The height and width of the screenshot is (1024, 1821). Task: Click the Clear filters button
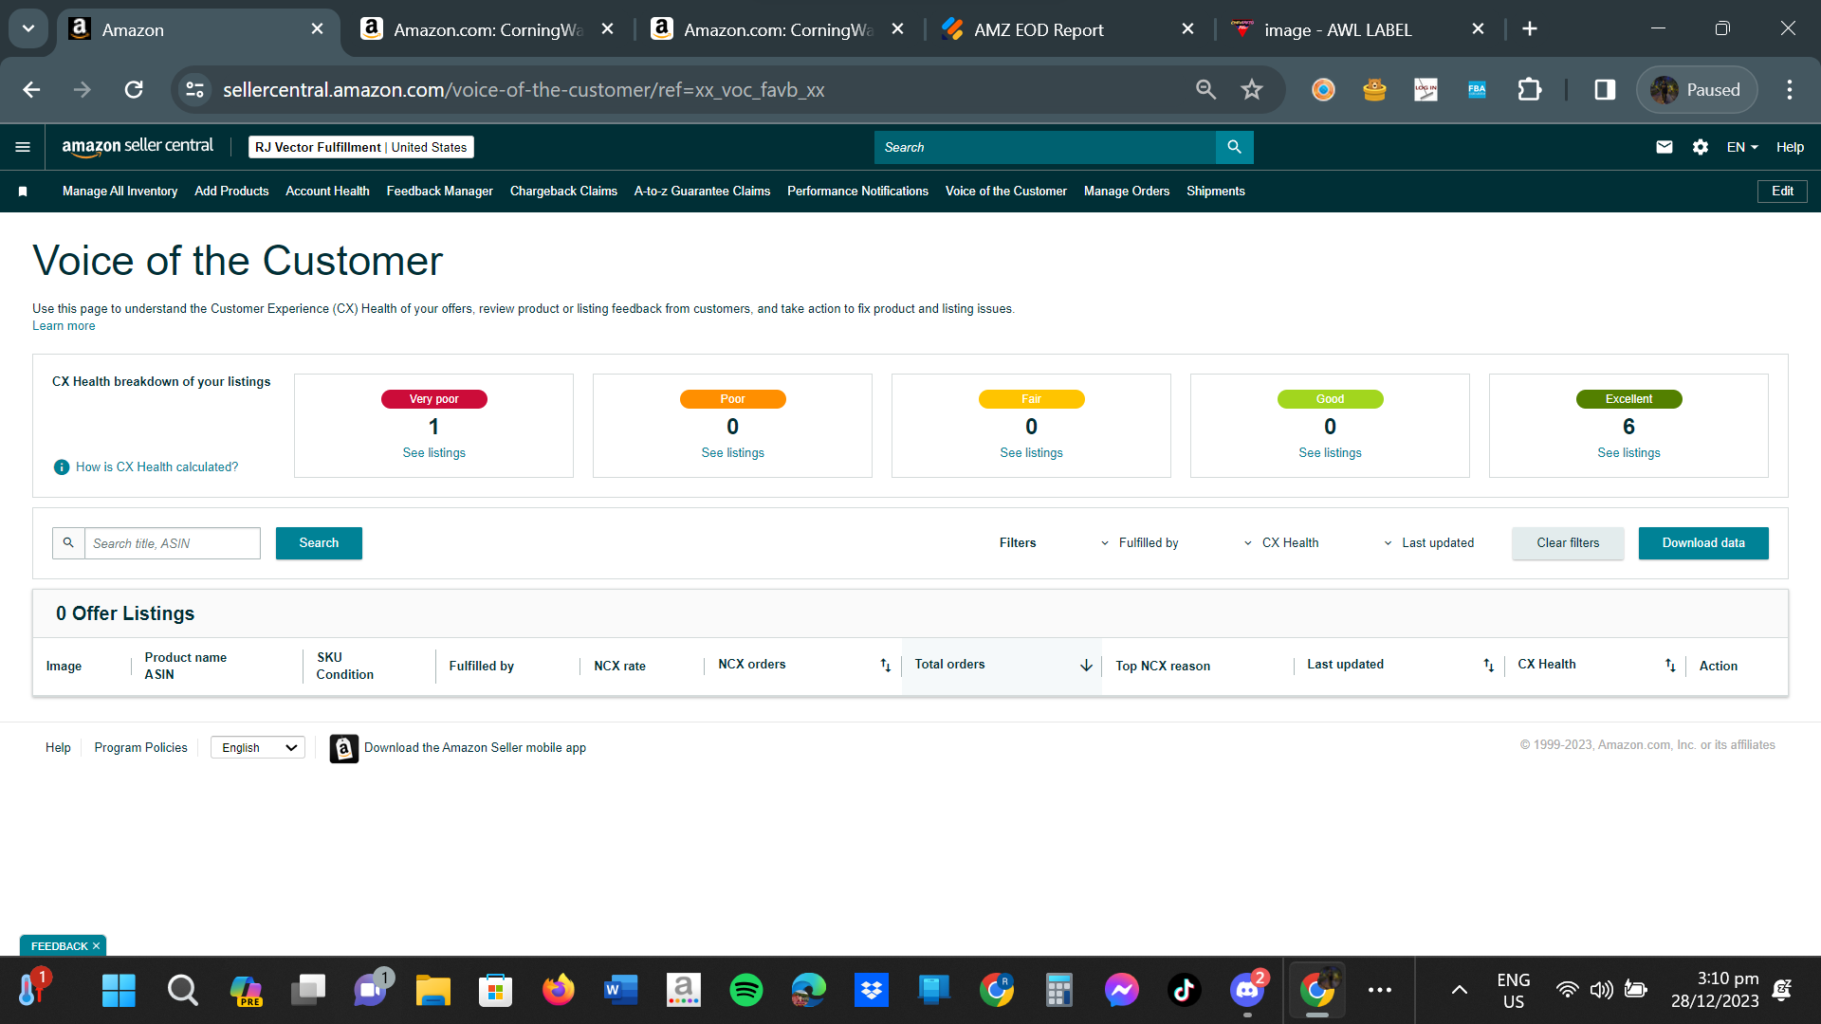pyautogui.click(x=1568, y=543)
